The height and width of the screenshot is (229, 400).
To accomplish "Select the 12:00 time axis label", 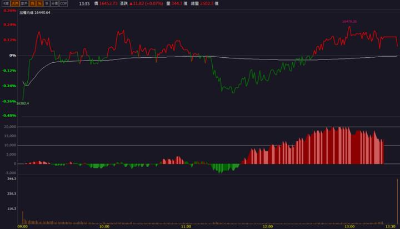I will tap(268, 226).
